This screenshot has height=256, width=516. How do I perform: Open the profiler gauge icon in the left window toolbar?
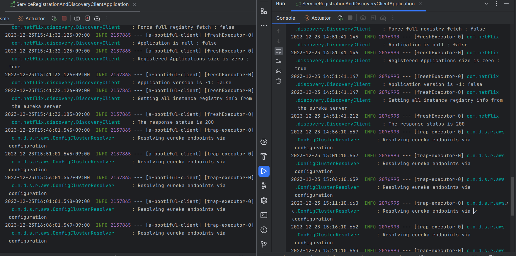click(x=97, y=18)
